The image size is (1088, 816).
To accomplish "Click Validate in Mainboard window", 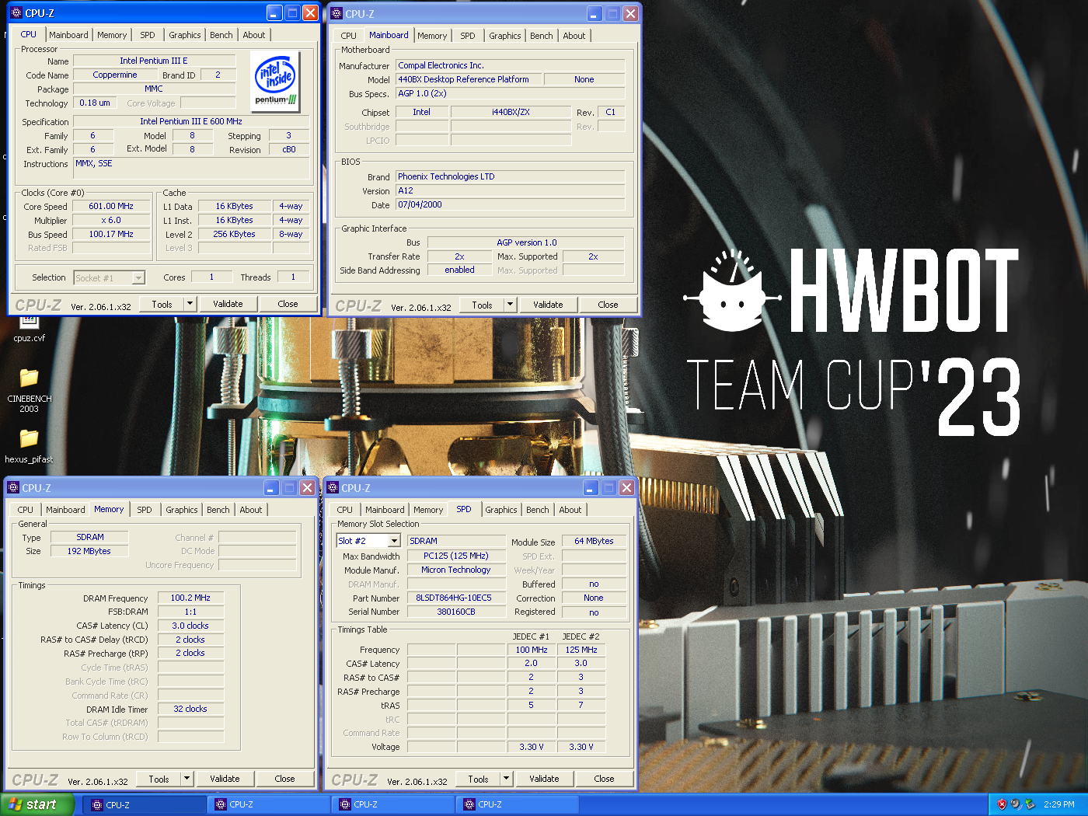I will coord(548,305).
